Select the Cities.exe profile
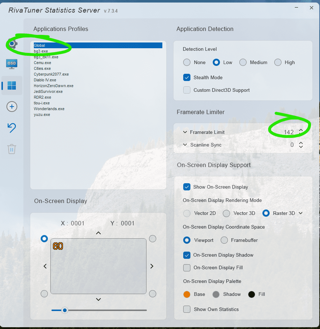 [x=98, y=68]
